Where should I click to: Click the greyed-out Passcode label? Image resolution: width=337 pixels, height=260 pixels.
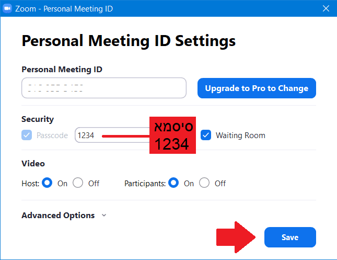(52, 135)
